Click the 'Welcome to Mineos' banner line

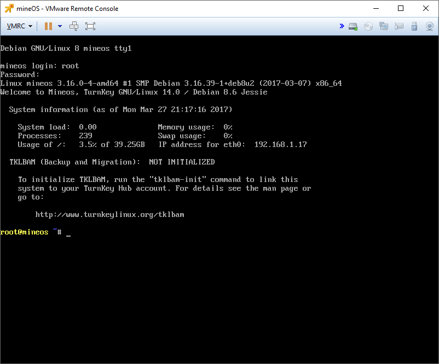pyautogui.click(x=134, y=92)
